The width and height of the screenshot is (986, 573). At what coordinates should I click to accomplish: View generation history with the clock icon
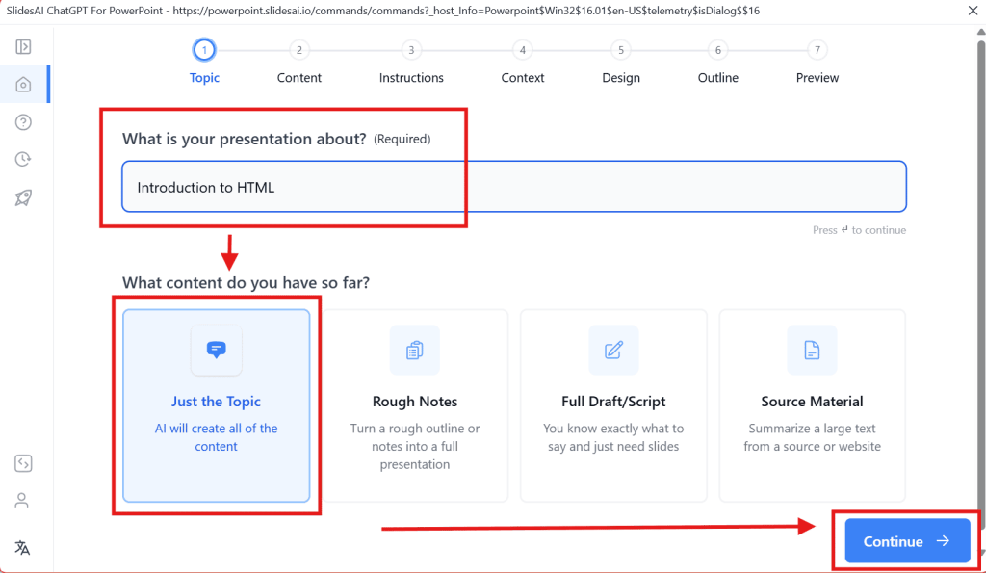point(23,159)
